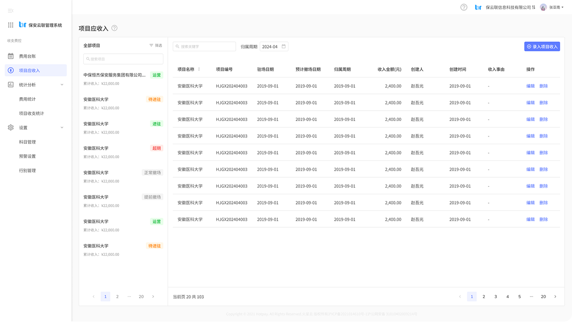Open the app grid launcher icon
The height and width of the screenshot is (322, 572).
coord(11,25)
